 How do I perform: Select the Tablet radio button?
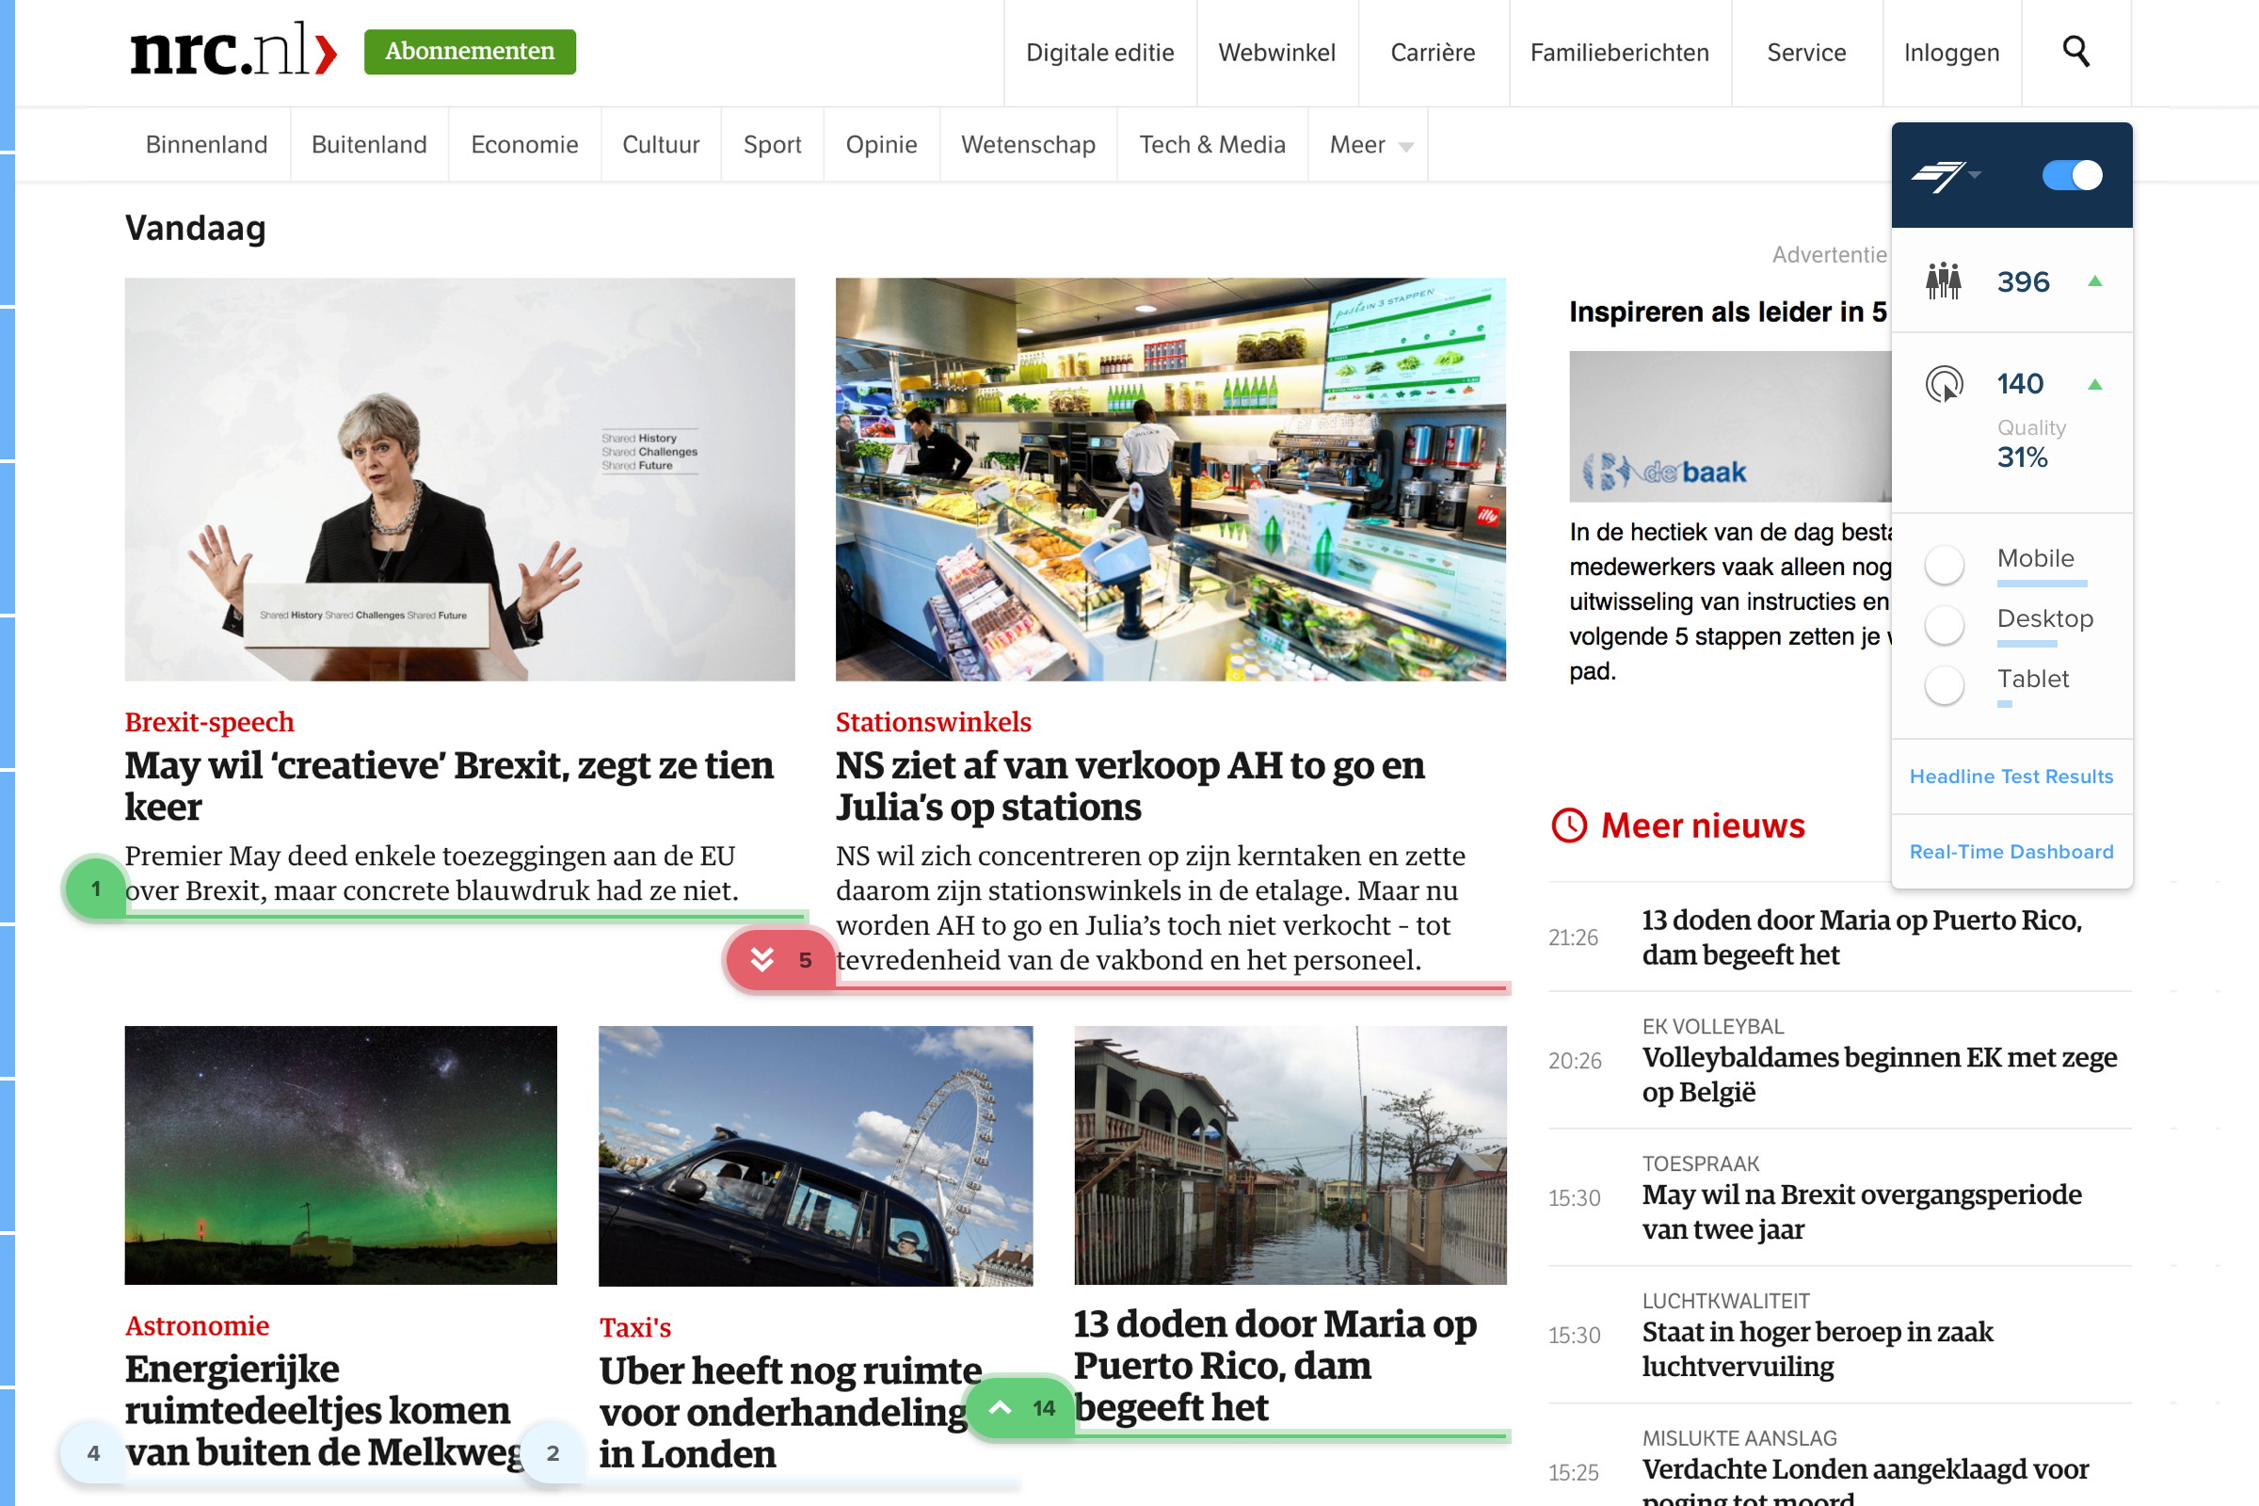point(1944,685)
